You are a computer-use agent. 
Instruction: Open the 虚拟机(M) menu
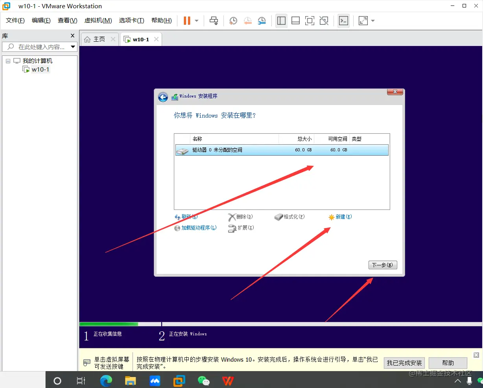point(98,20)
